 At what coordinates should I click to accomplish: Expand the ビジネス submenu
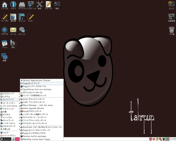(10, 115)
